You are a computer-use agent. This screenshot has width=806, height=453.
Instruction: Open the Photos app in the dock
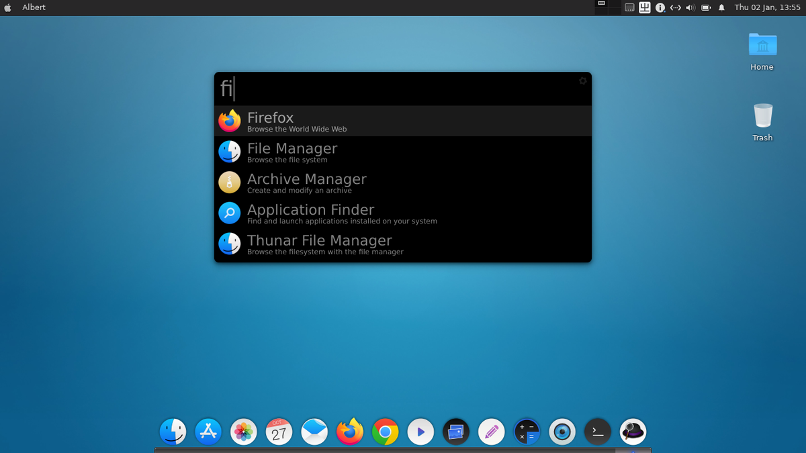tap(243, 432)
